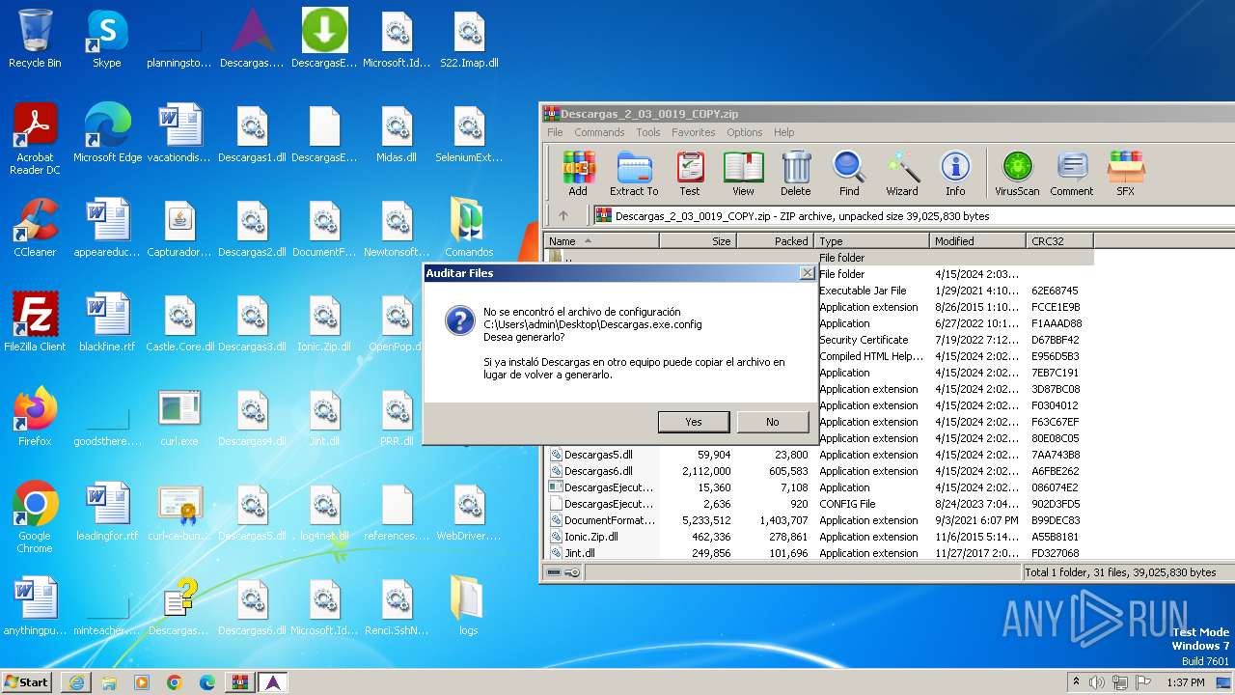Select the logs folder on desktop
The height and width of the screenshot is (695, 1235).
point(469,606)
